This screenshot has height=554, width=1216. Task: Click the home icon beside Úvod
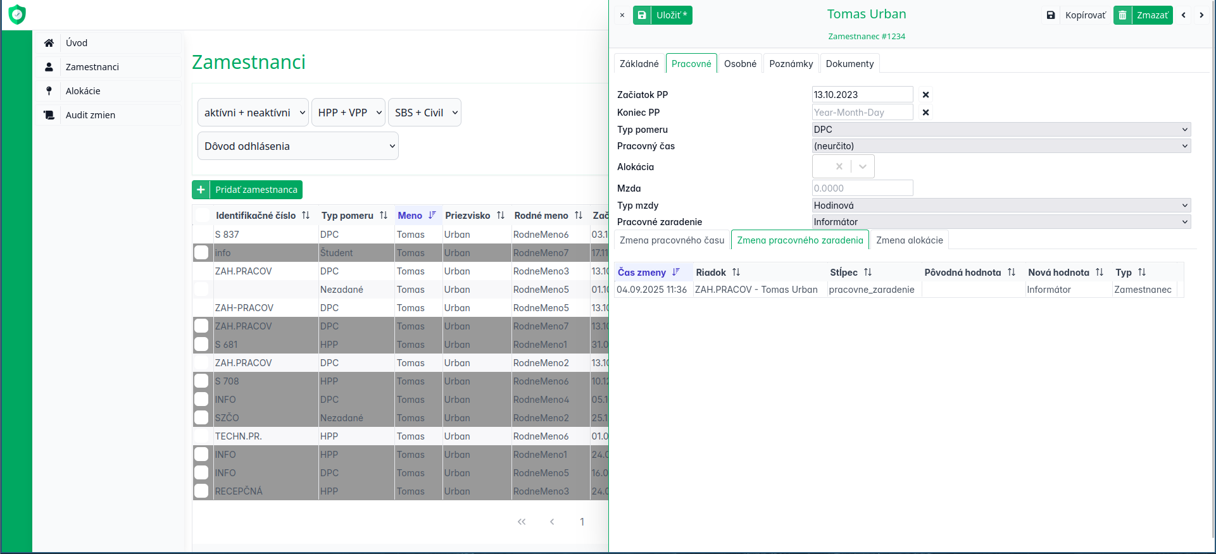(x=49, y=43)
